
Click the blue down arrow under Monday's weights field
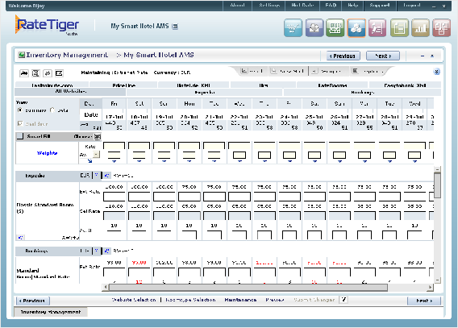coord(189,161)
